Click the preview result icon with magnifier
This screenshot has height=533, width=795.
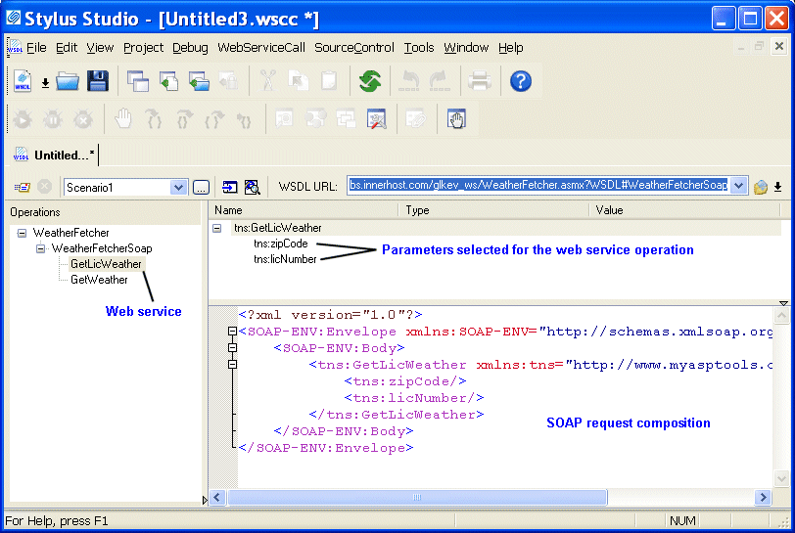tap(252, 187)
